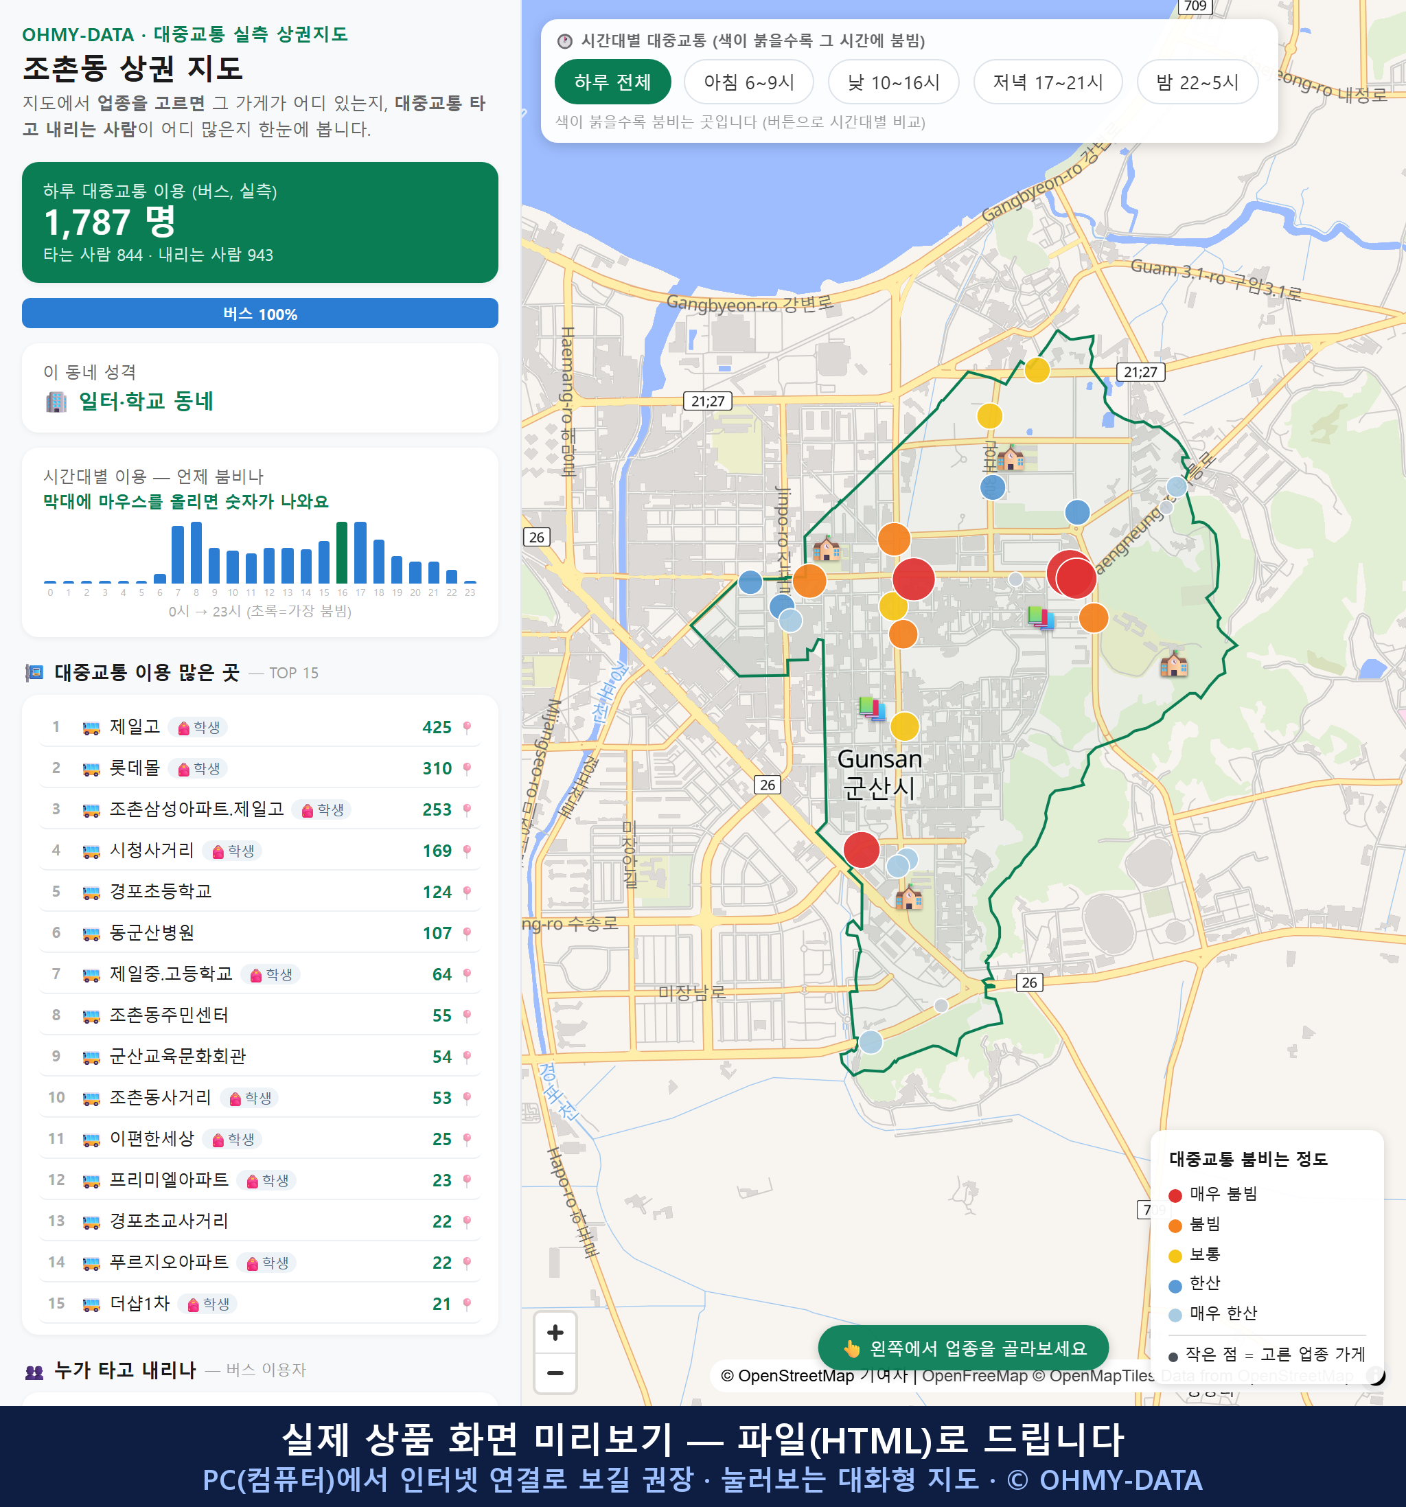
Task: Click the bus icon in 군산교육문화회관 row
Action: pos(91,1057)
